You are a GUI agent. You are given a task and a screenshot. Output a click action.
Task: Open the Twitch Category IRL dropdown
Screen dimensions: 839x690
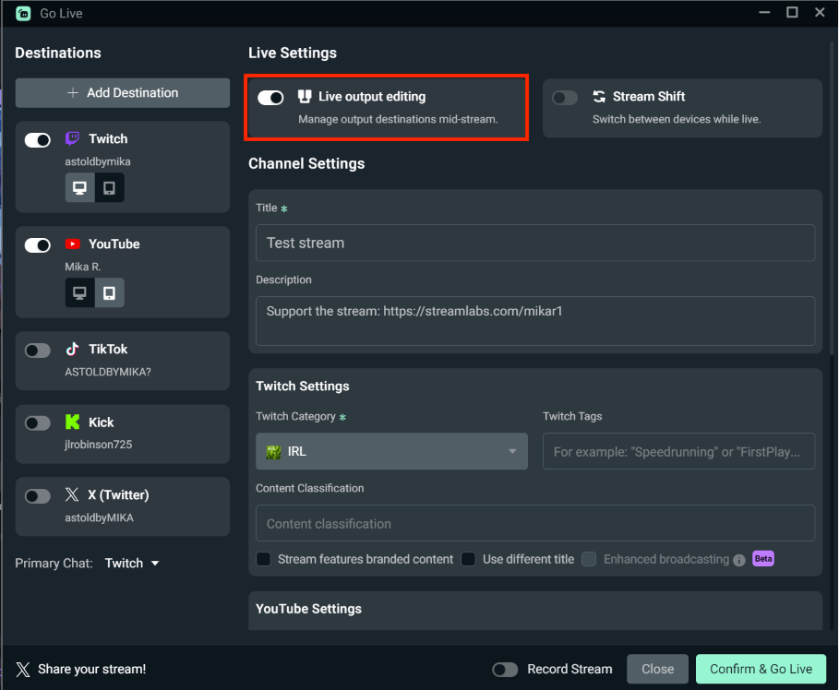click(391, 451)
